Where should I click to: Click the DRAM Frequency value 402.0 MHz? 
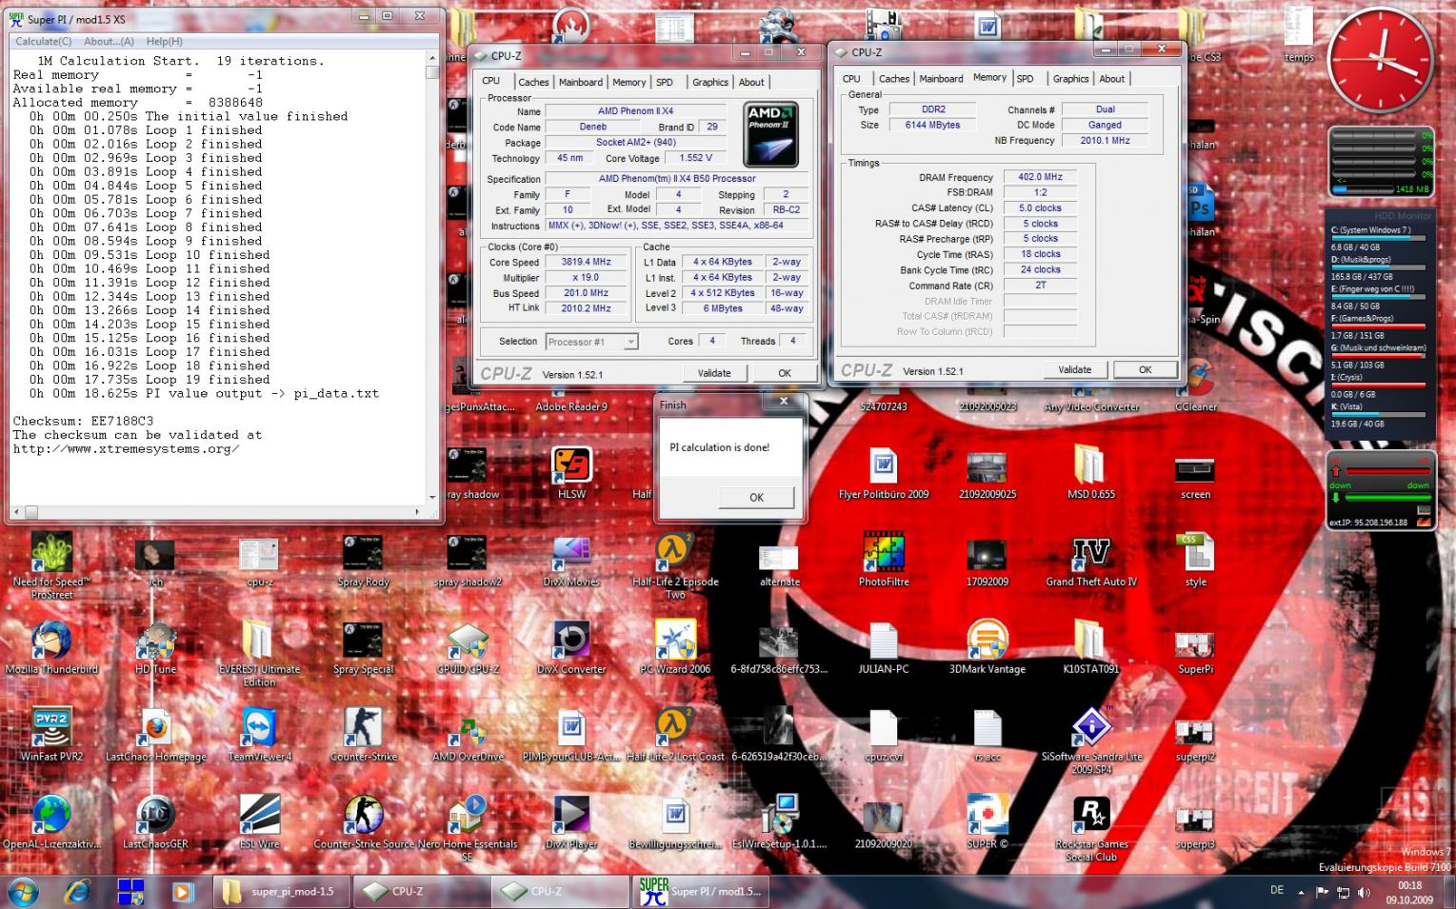(1040, 177)
